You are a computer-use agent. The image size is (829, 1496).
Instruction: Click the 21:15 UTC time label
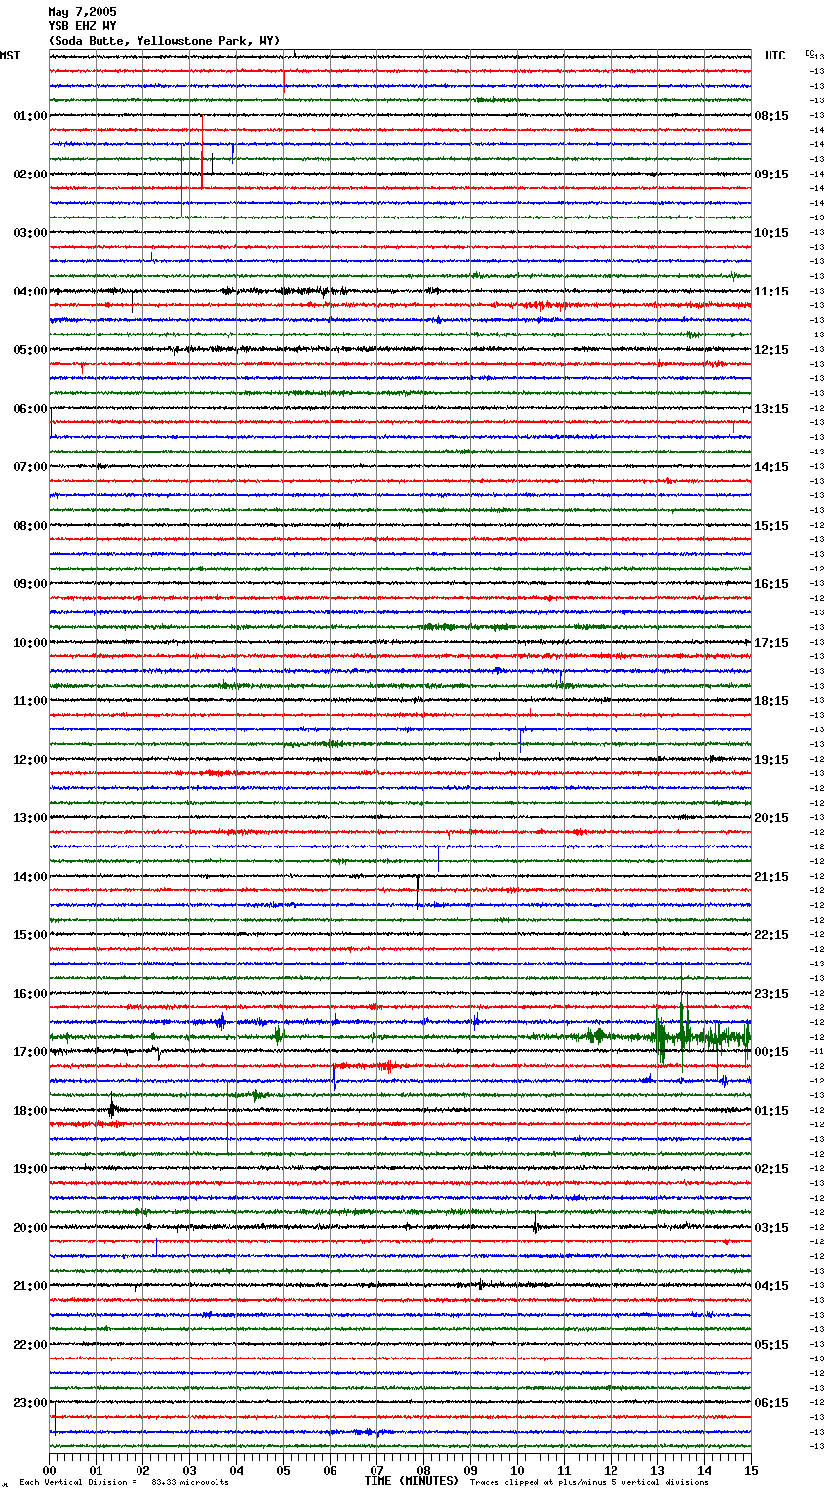click(x=771, y=877)
